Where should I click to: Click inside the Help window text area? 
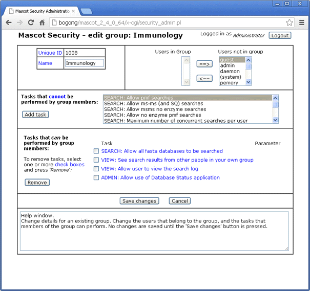pos(154,231)
